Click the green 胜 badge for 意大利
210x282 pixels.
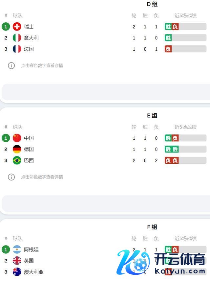coord(168,38)
